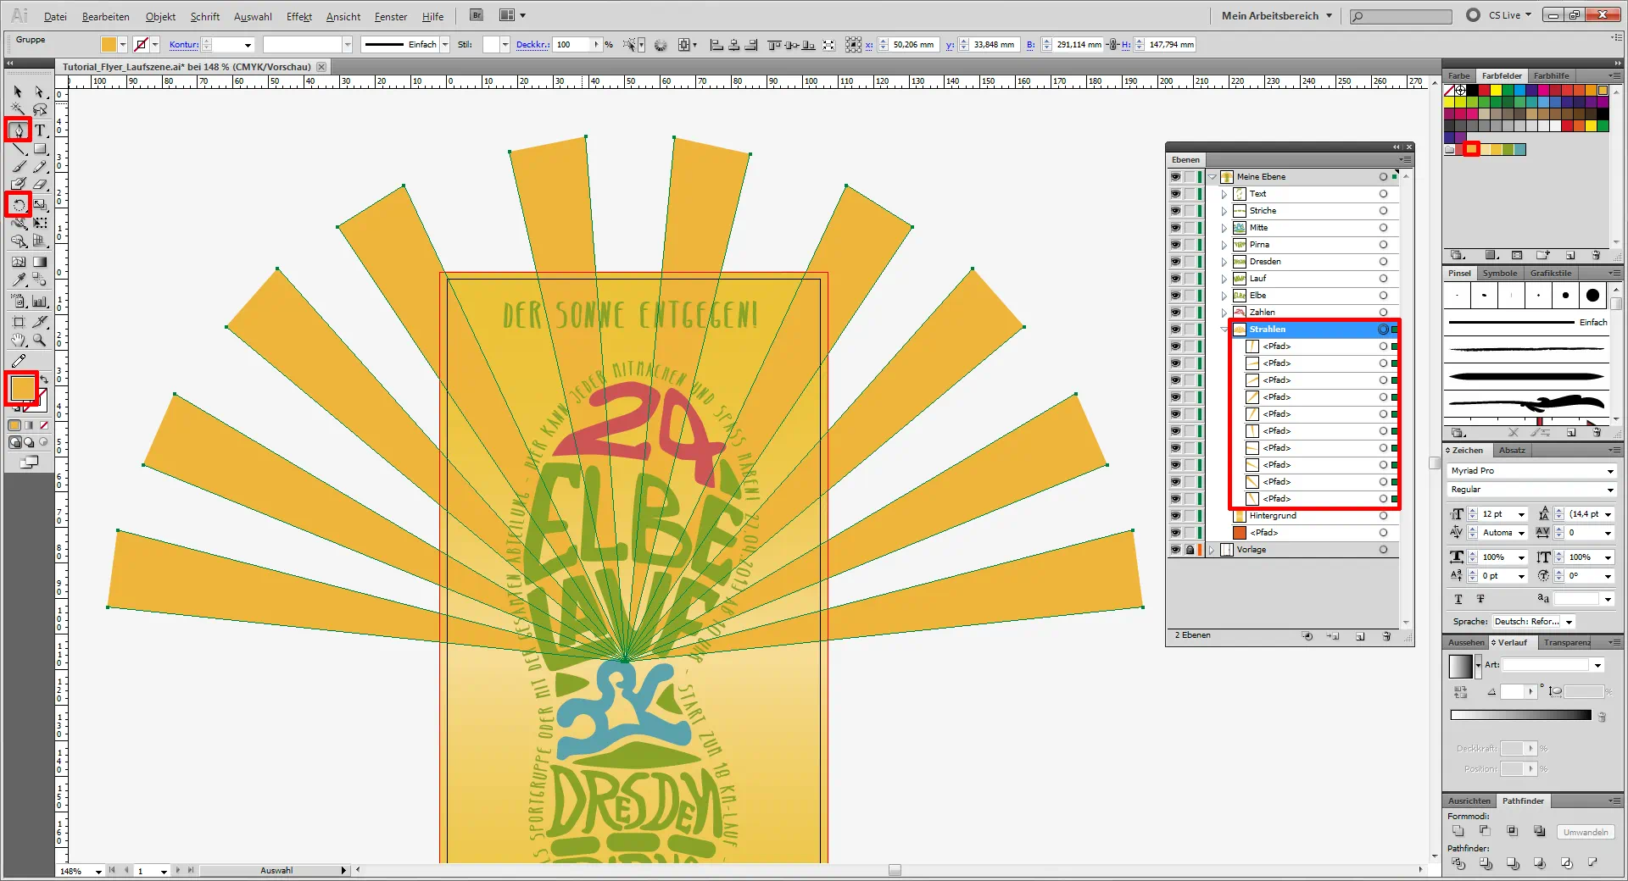Select the Pen tool
The height and width of the screenshot is (881, 1628).
tap(19, 130)
